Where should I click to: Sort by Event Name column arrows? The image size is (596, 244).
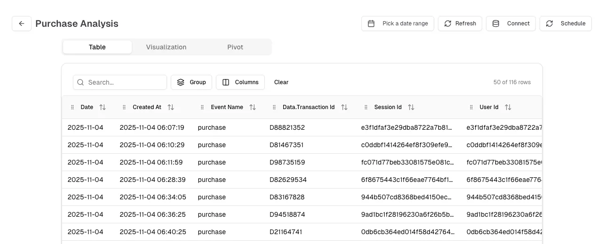pos(253,107)
